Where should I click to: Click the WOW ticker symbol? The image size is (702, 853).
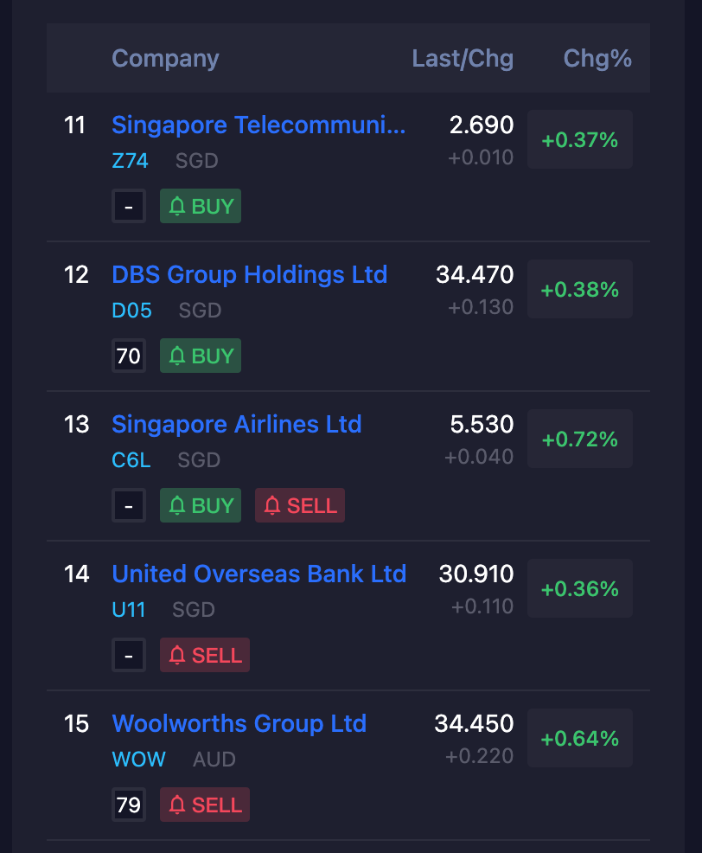138,759
